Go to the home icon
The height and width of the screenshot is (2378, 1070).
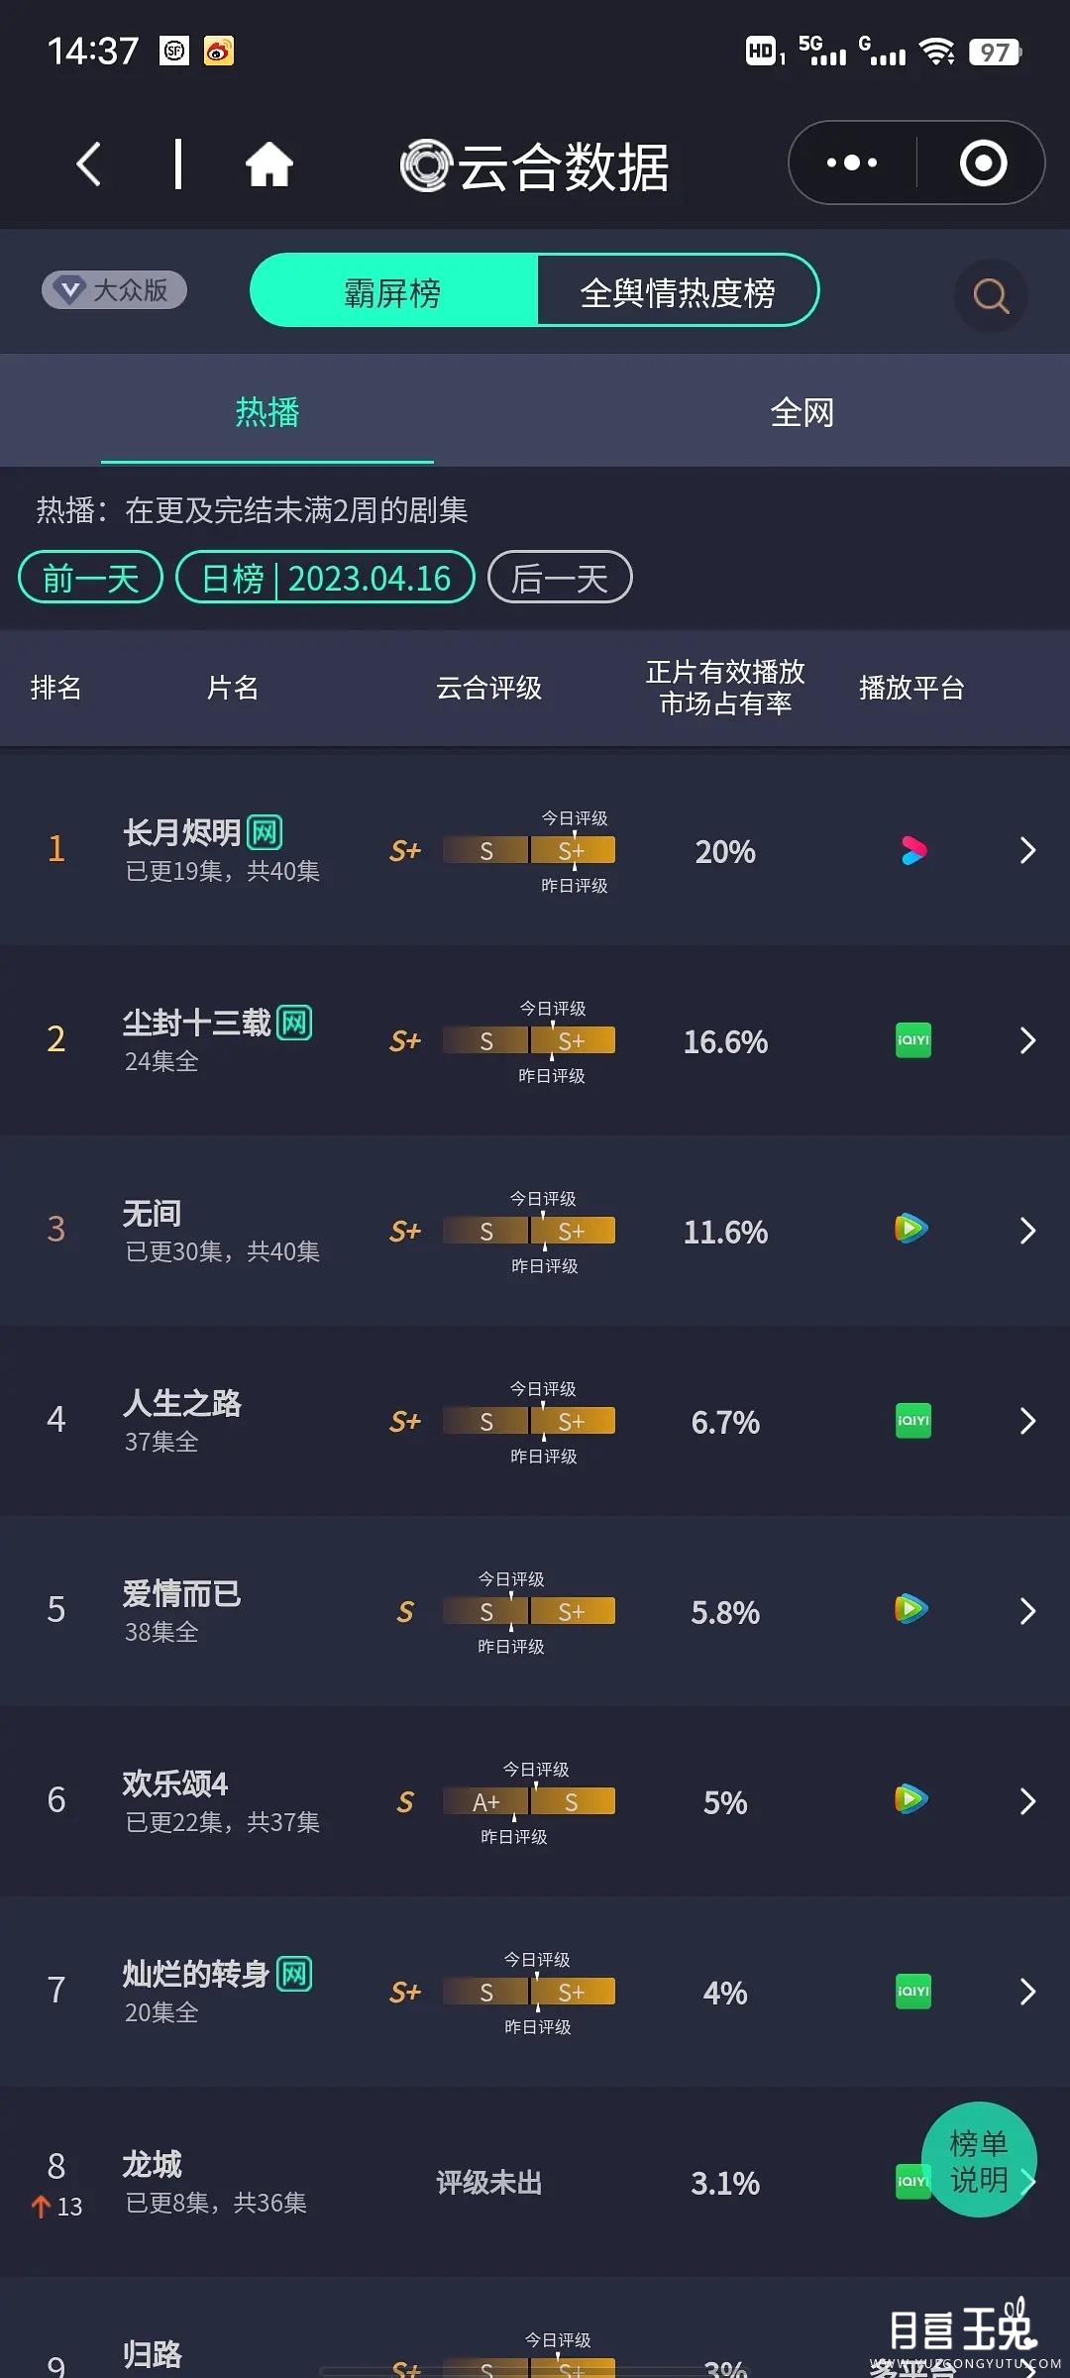coord(269,163)
